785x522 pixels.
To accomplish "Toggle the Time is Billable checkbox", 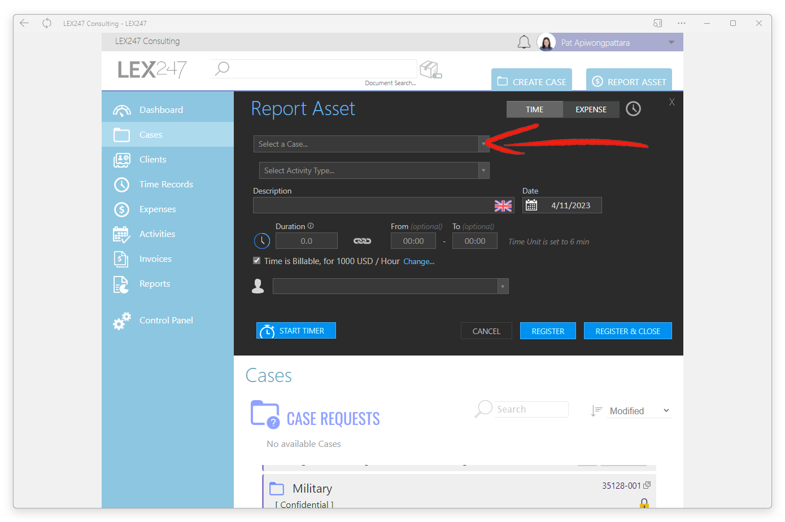I will pos(257,261).
